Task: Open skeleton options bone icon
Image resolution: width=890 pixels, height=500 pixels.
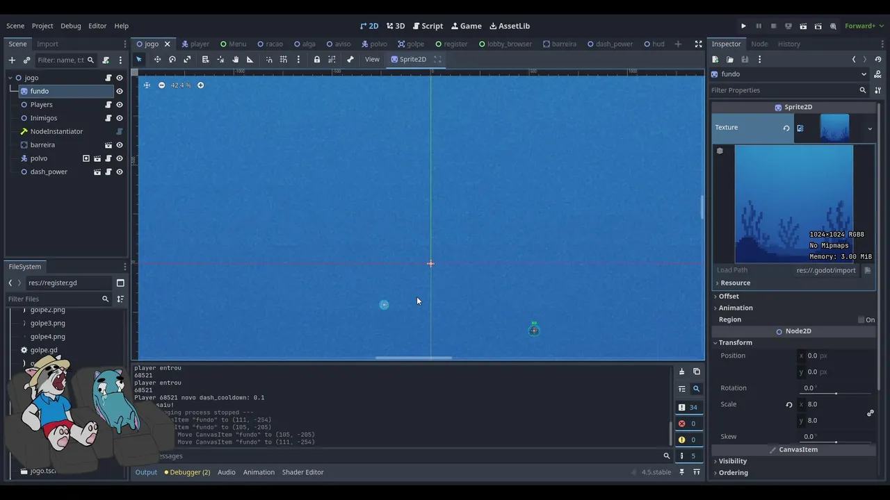Action: click(x=350, y=60)
